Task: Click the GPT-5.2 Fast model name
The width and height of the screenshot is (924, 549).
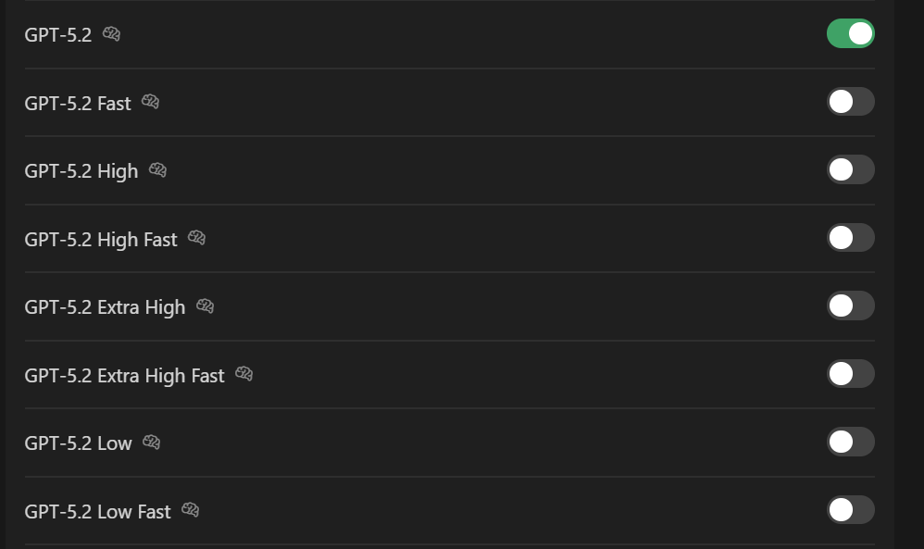Action: pos(78,104)
